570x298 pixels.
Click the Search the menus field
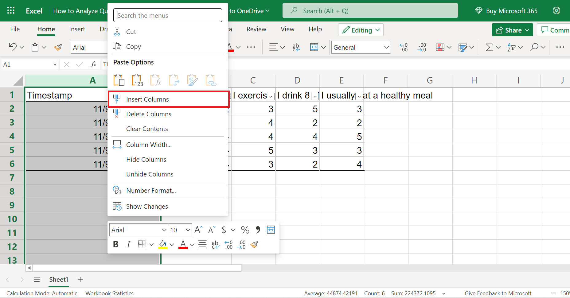pos(168,15)
